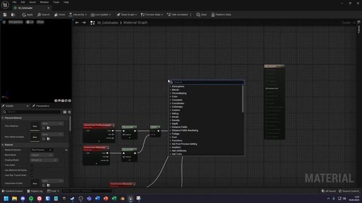
Task: Click the graph breadcrumb node icon
Action: click(x=92, y=23)
